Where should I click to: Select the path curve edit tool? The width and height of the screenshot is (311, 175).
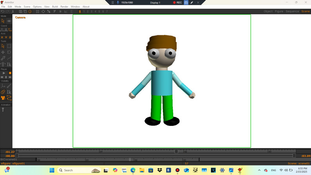click(9, 58)
